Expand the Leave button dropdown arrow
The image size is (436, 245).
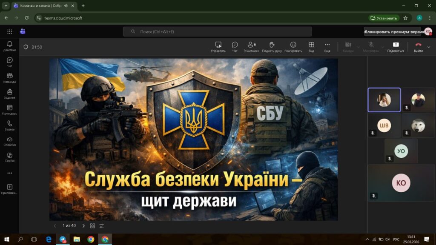click(x=429, y=47)
